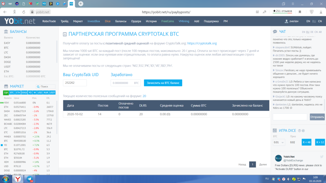Open the InvestBox menu item
Screen dimensions: 326x183
point(94,21)
